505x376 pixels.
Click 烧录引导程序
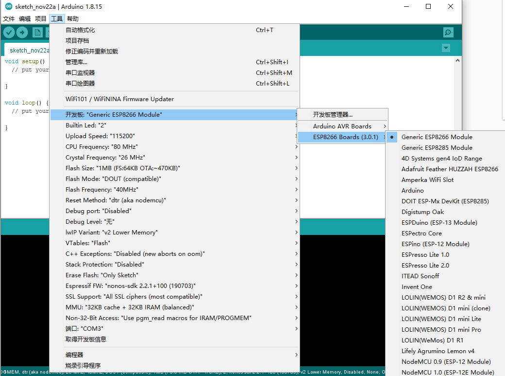pos(175,365)
